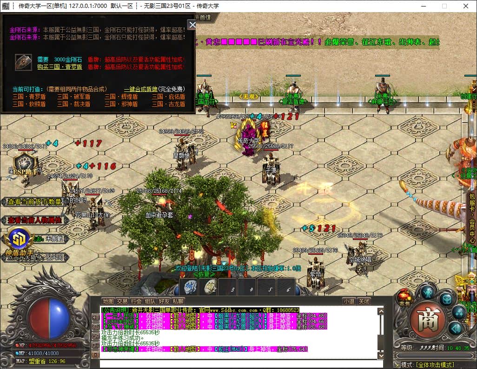
Task: Open the 行会 guild tab
Action: [136, 301]
